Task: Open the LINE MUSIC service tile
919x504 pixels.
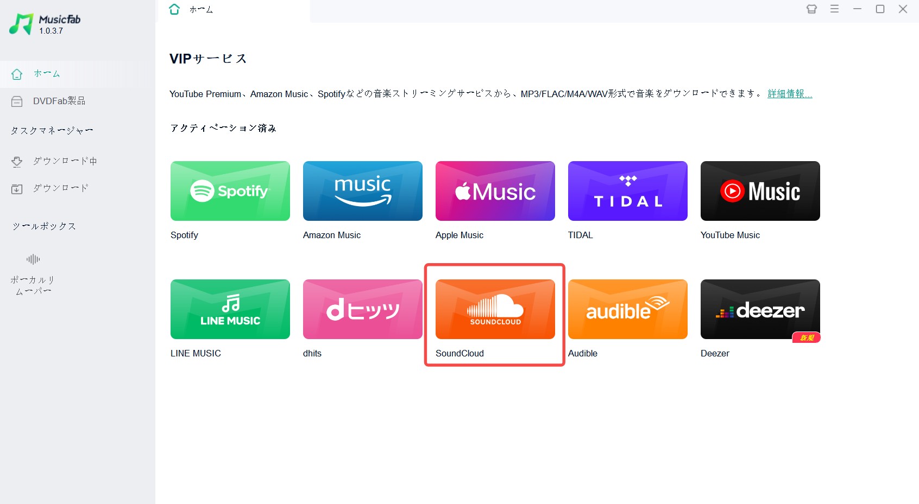Action: (230, 309)
